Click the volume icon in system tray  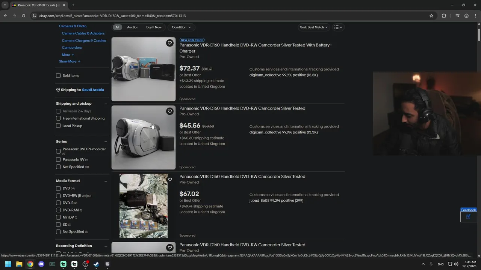pos(456,264)
